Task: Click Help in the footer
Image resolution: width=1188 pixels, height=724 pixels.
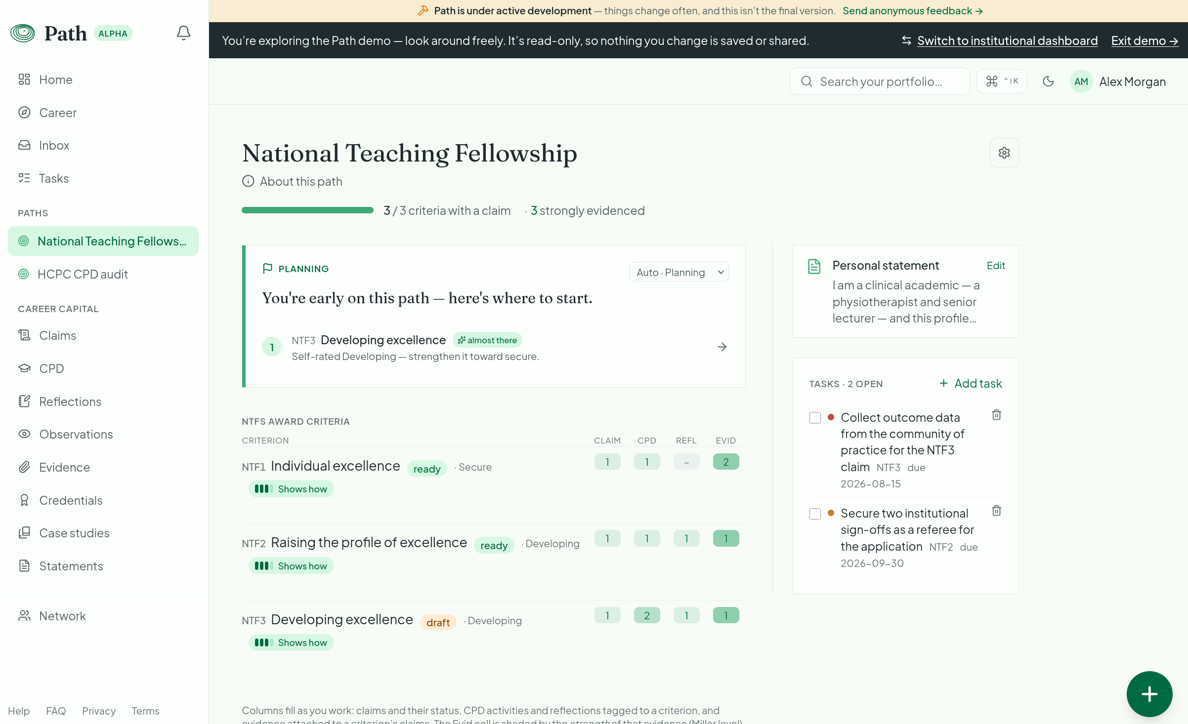Action: tap(19, 711)
